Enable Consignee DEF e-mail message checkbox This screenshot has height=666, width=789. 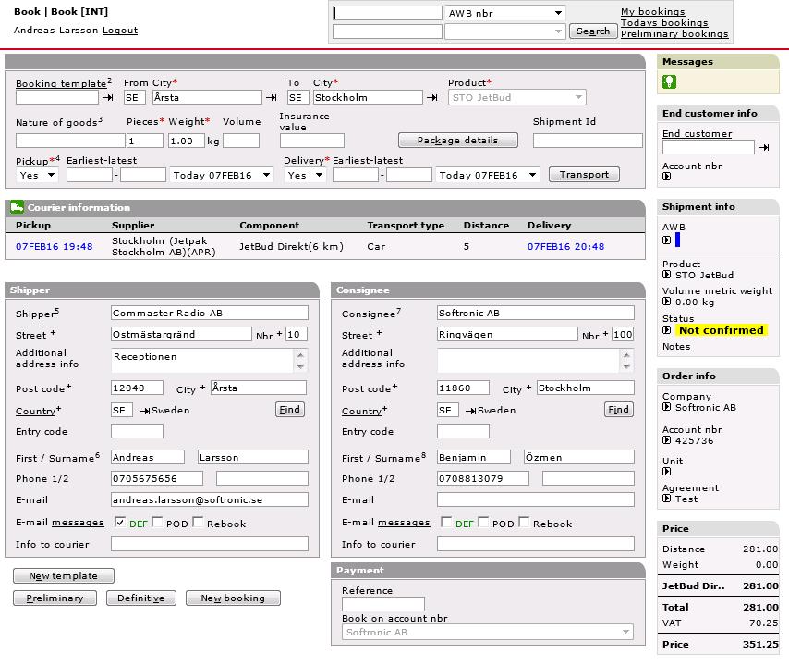pos(446,522)
